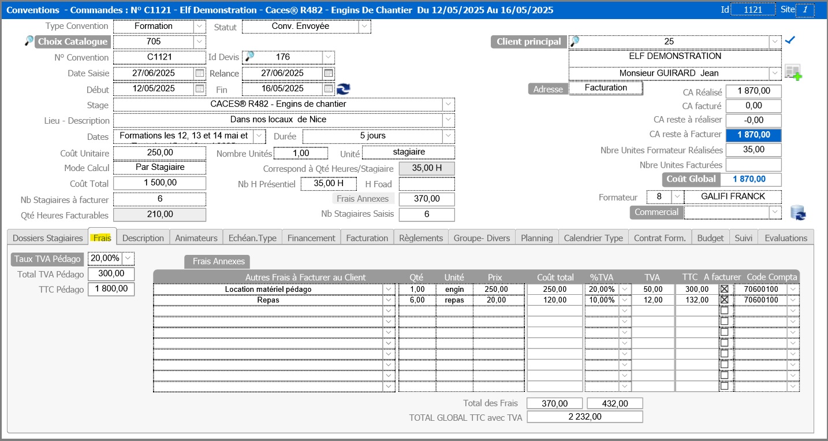The width and height of the screenshot is (828, 441).
Task: Click the Nb H Présentiel field 35,00 H
Action: (327, 184)
